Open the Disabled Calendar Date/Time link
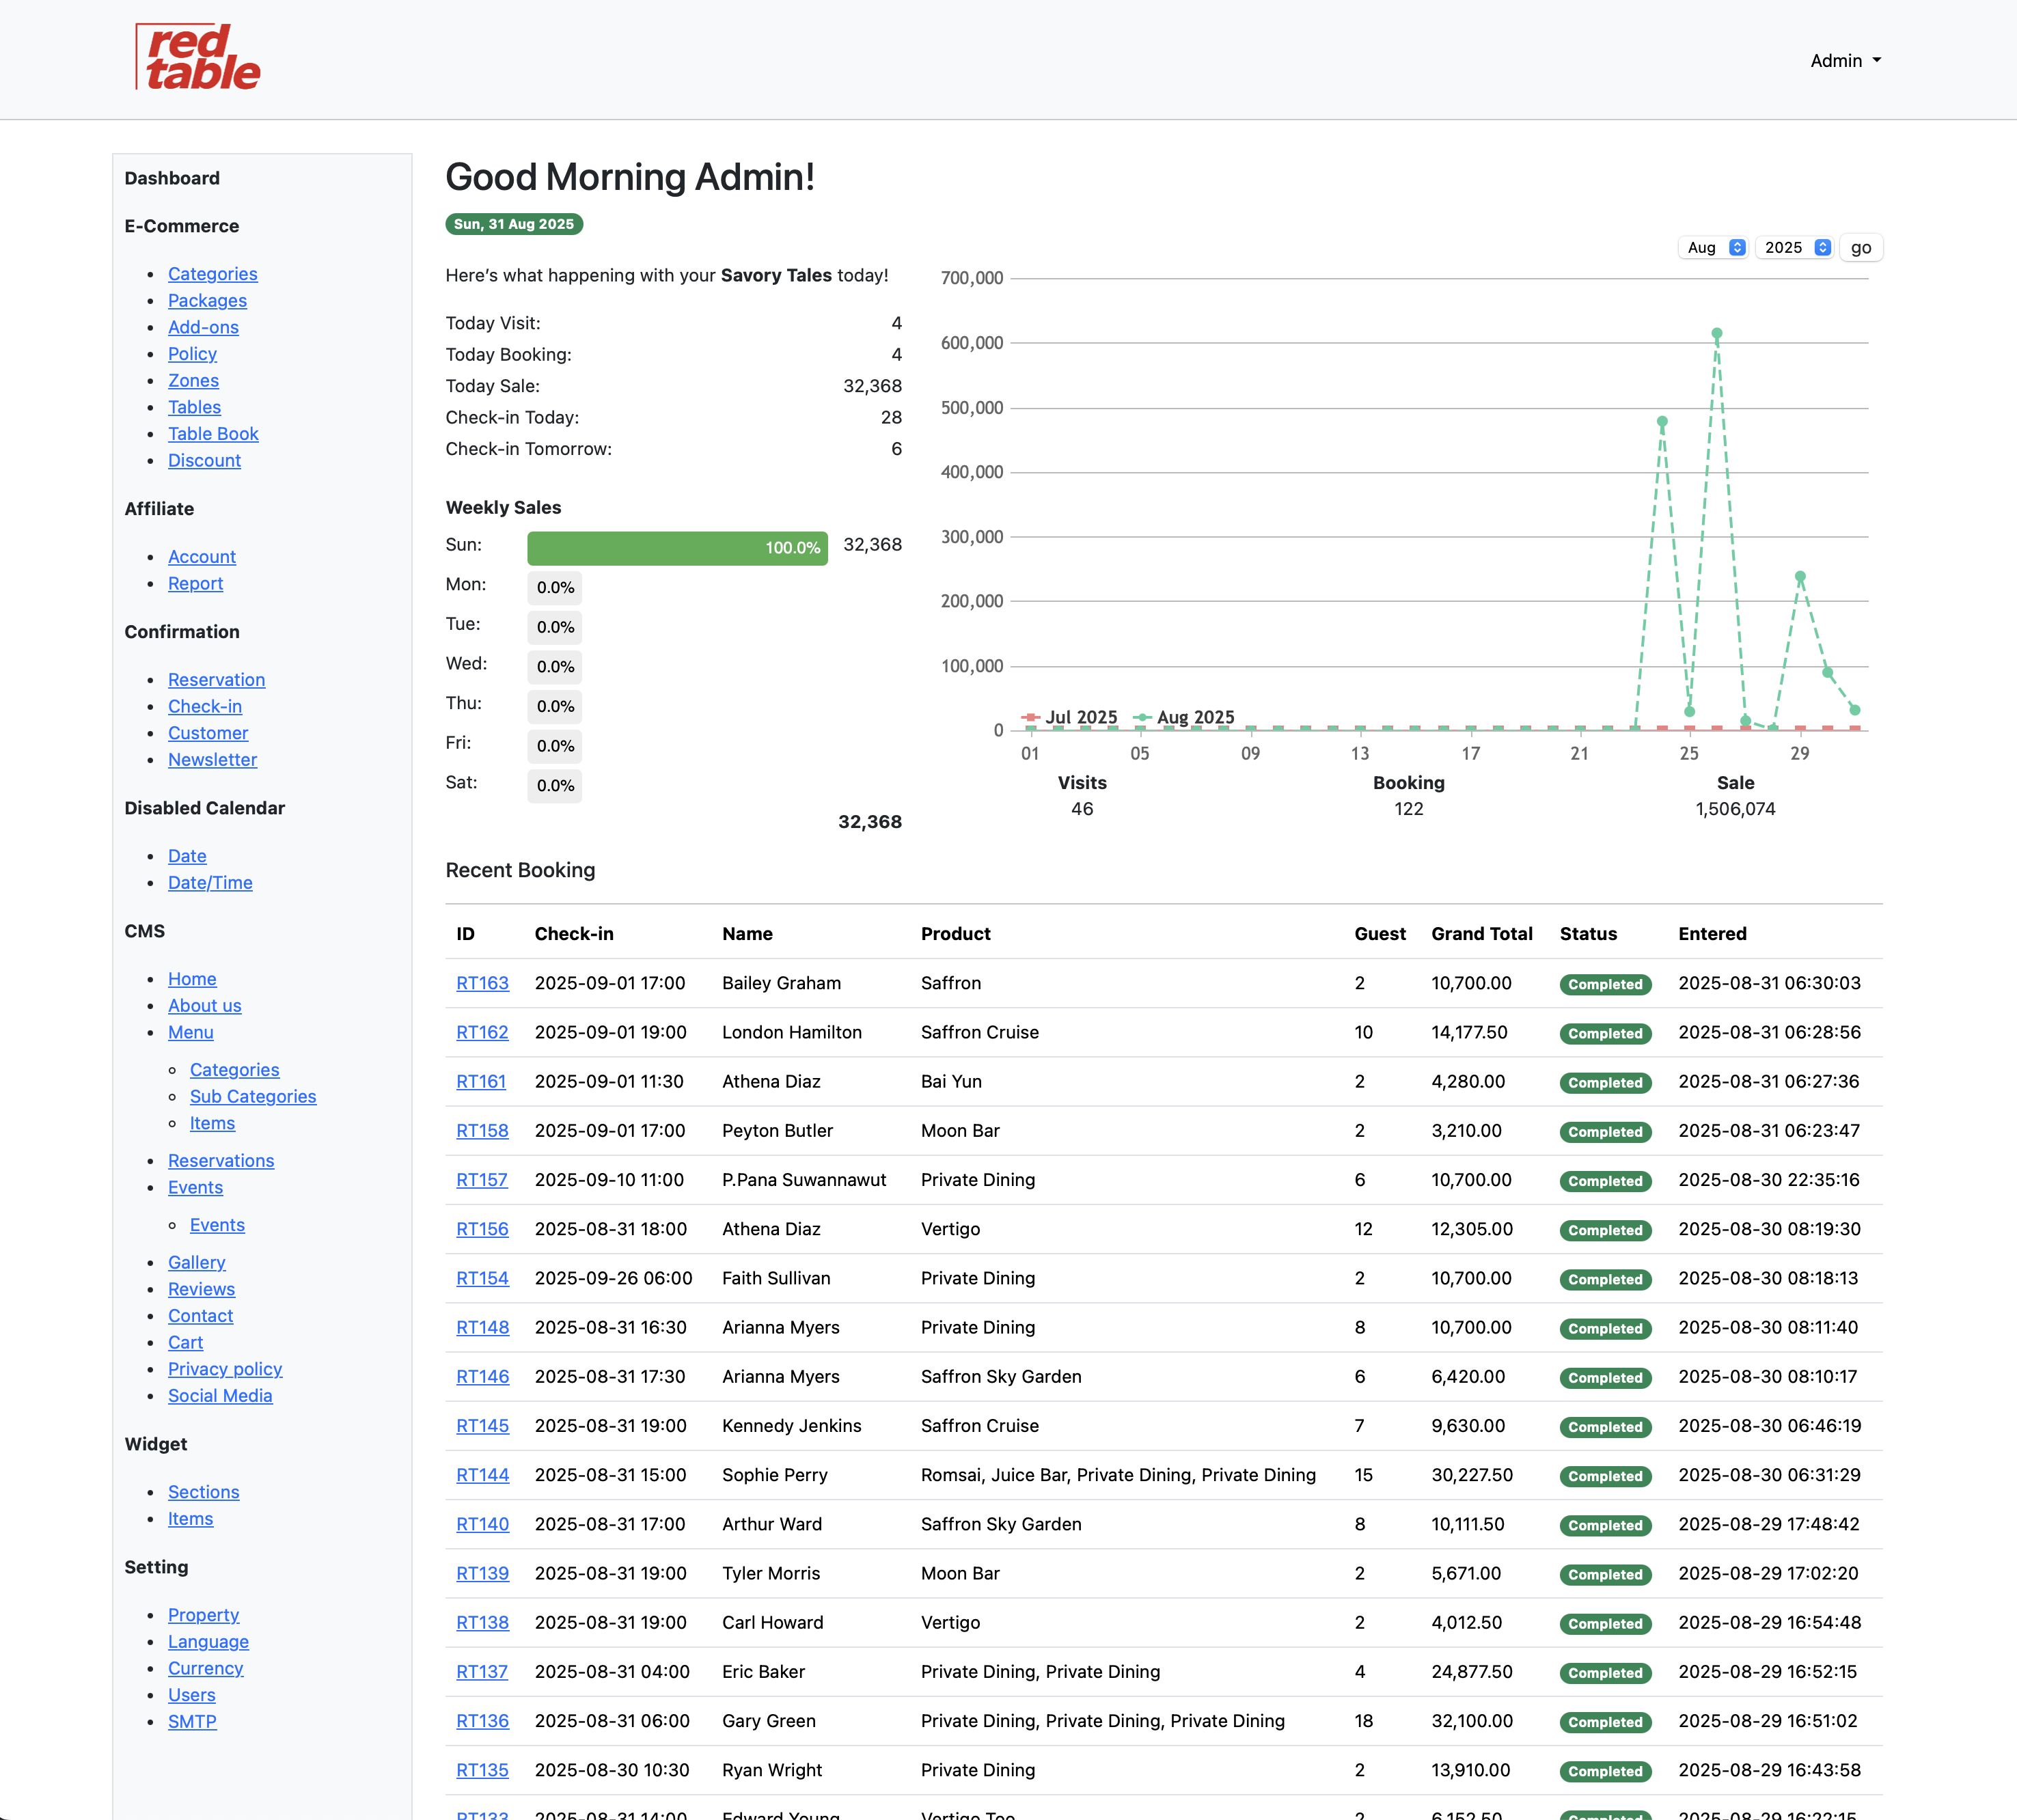Viewport: 2017px width, 1820px height. click(210, 883)
